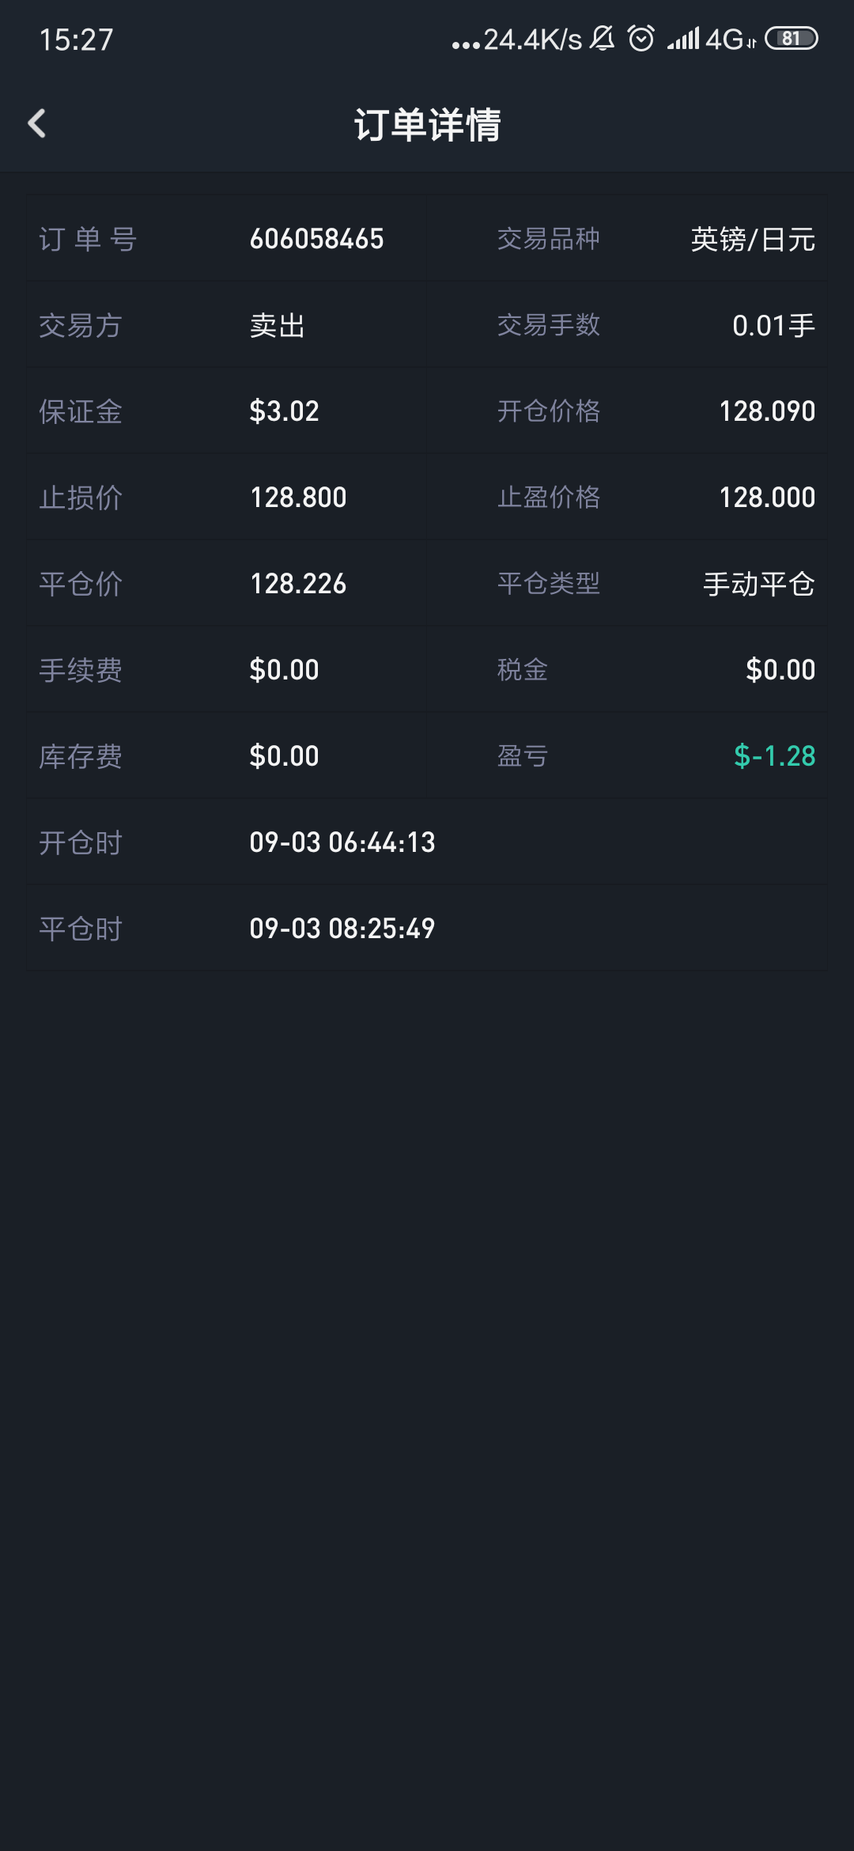Tap the open time 09-03 06:44:13

pyautogui.click(x=342, y=842)
